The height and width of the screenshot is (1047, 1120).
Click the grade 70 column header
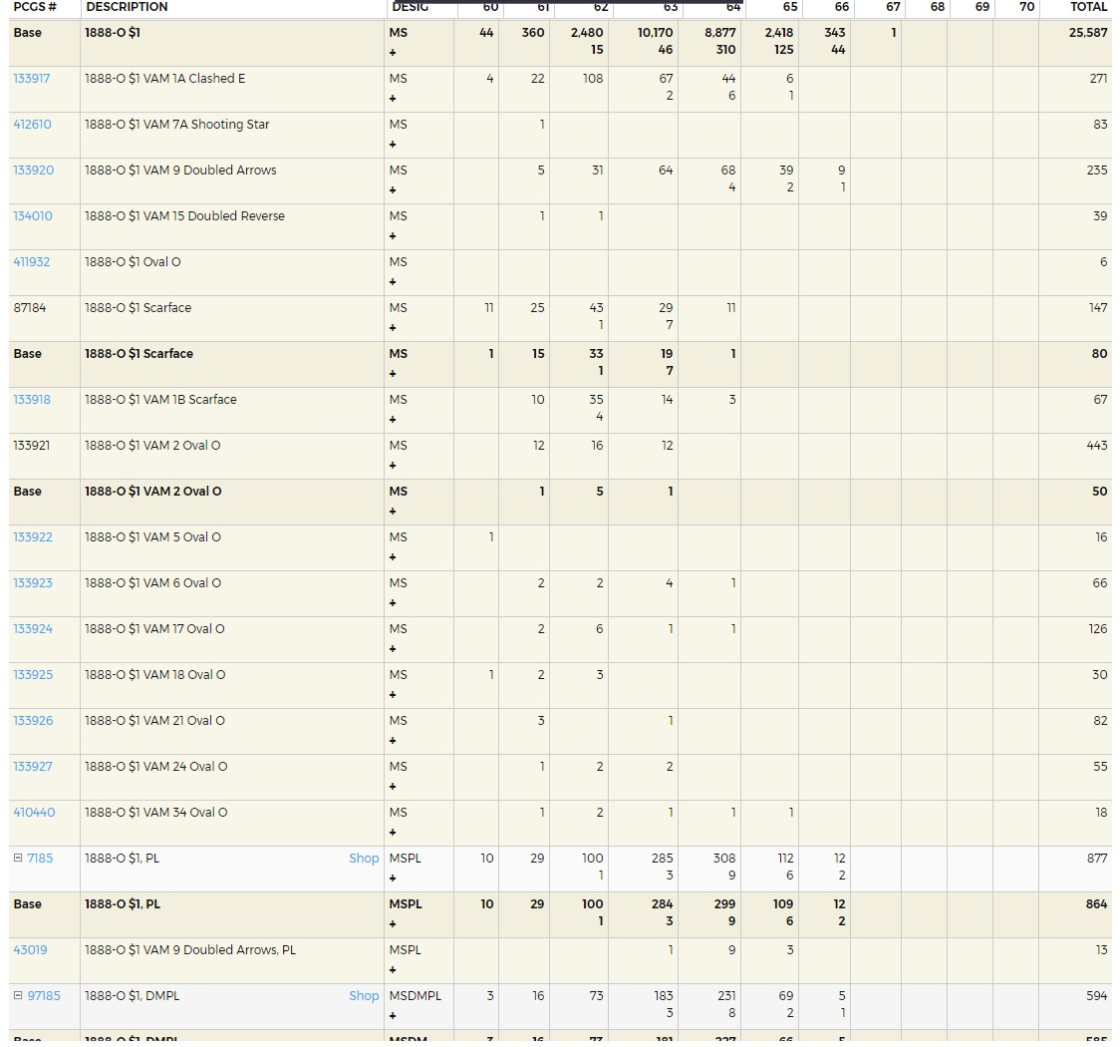tap(1027, 7)
